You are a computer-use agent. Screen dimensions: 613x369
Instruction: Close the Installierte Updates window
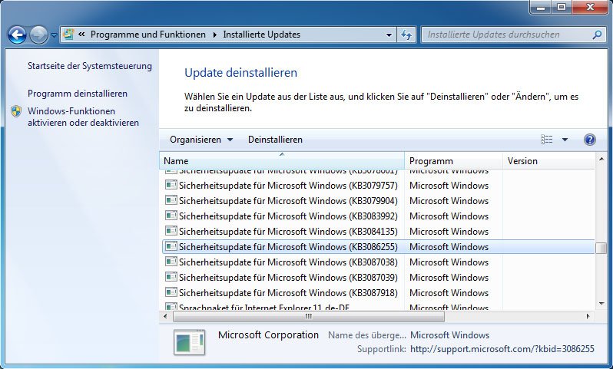[591, 7]
